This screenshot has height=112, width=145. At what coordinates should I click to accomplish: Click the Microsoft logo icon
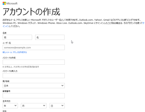(4, 3)
